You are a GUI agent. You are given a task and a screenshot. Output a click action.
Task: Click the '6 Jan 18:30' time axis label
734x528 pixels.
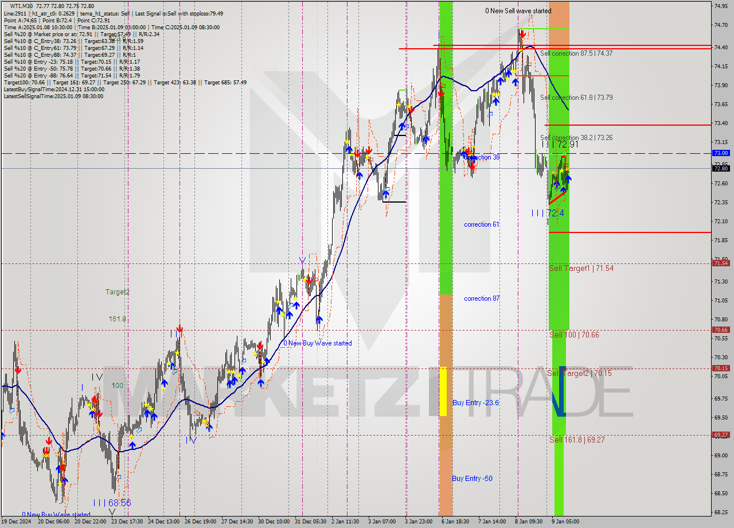click(455, 522)
